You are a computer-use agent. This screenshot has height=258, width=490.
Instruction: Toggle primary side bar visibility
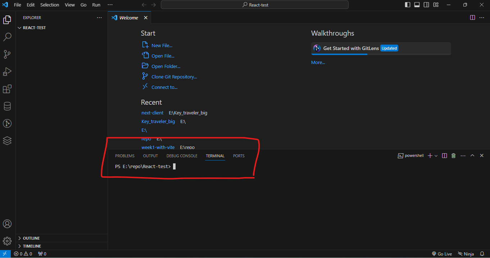[408, 5]
